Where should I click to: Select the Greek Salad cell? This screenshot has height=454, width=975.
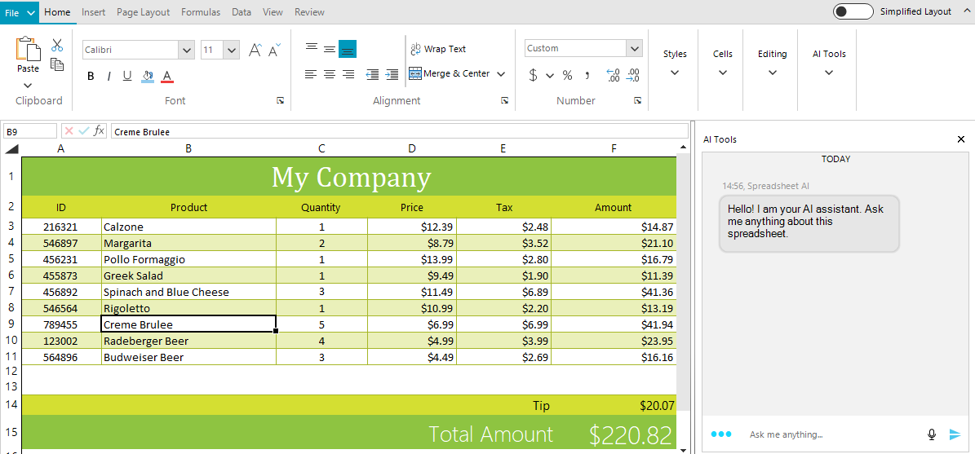[188, 275]
